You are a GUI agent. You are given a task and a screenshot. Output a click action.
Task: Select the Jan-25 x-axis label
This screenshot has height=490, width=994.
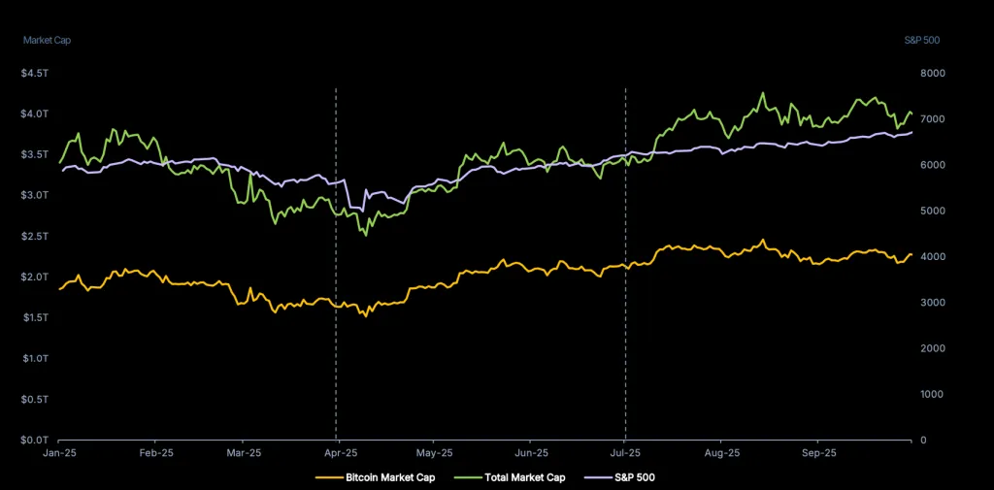[59, 453]
